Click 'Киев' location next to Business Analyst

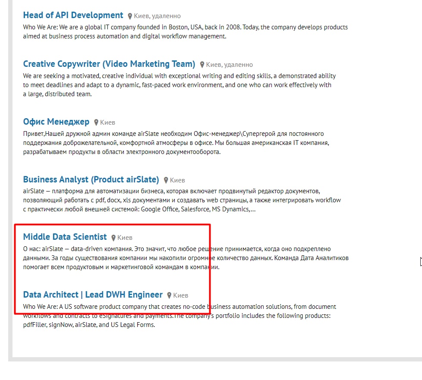pyautogui.click(x=177, y=180)
